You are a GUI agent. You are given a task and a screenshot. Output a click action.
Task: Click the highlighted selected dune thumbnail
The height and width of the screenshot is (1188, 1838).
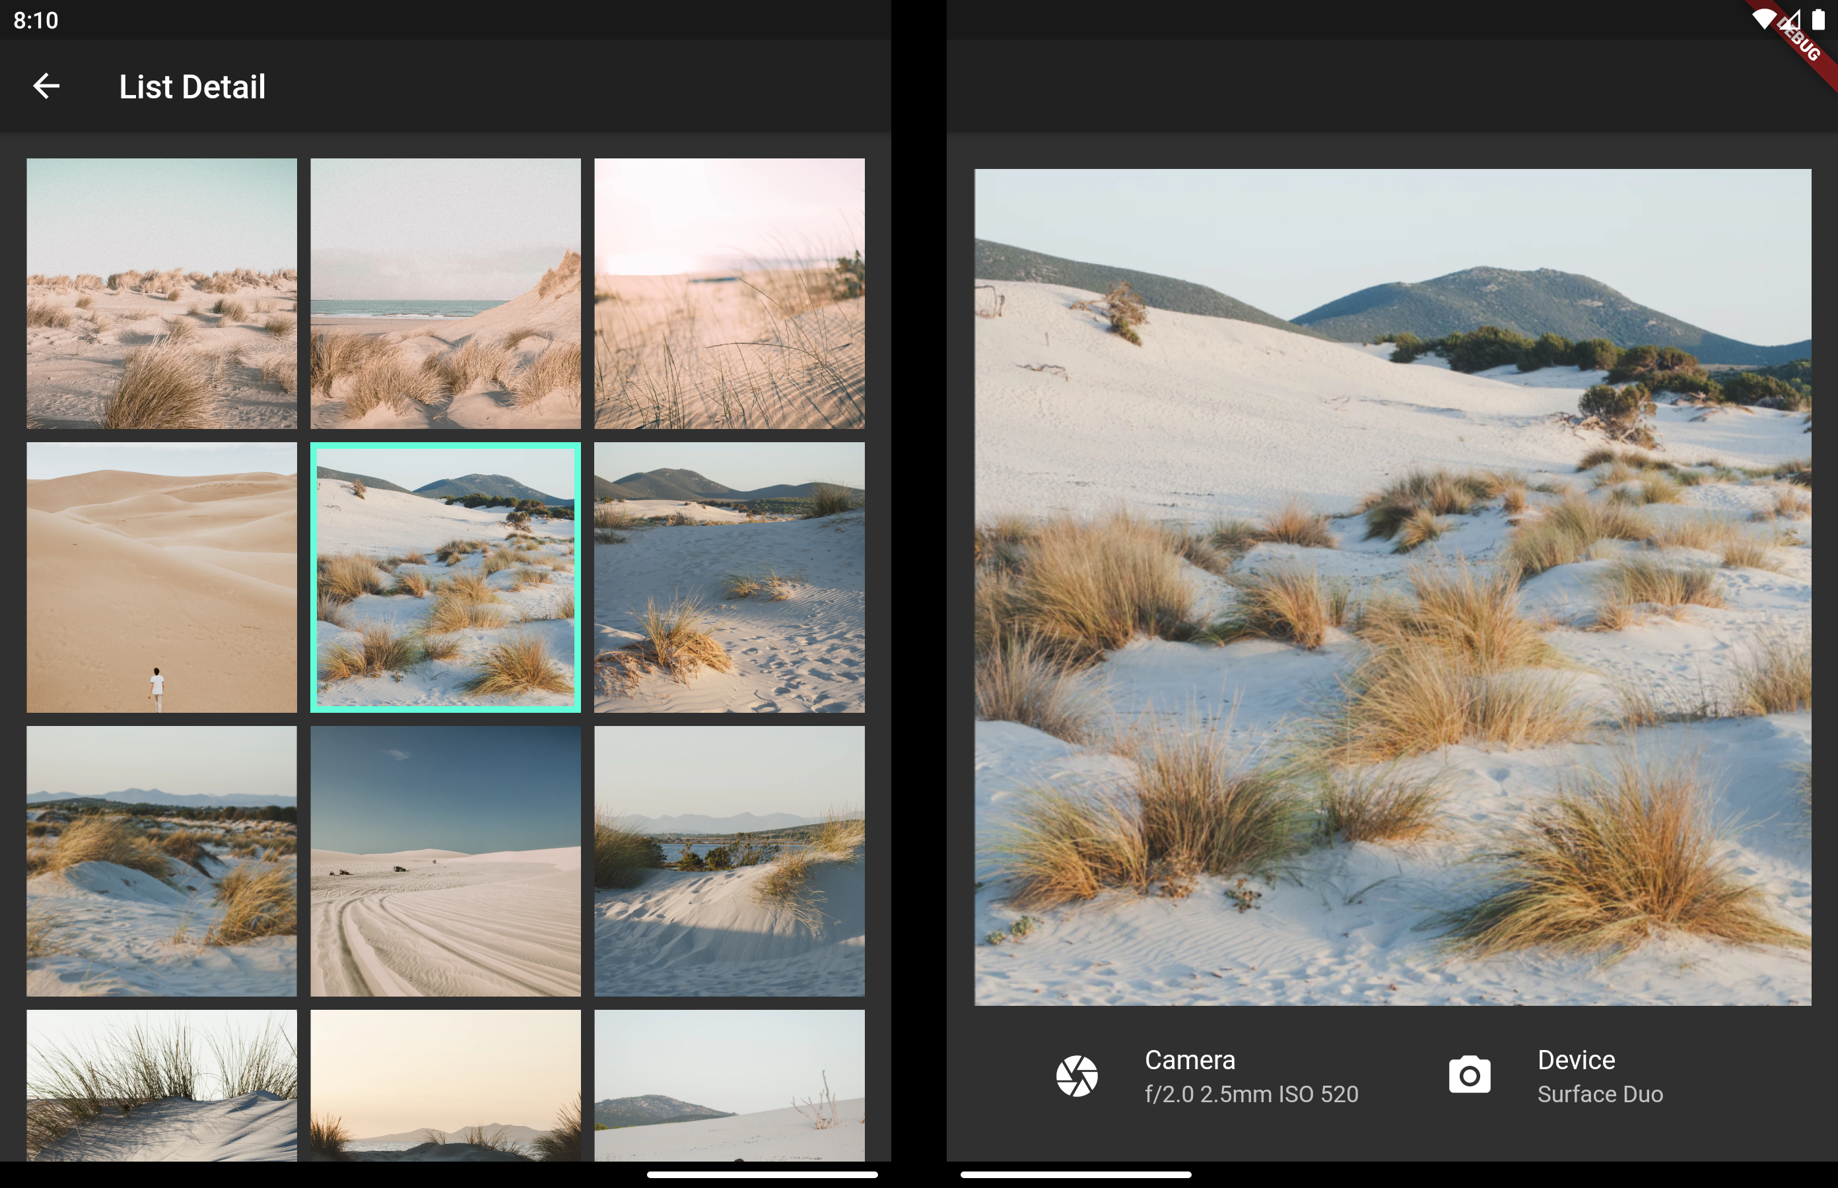pyautogui.click(x=445, y=577)
